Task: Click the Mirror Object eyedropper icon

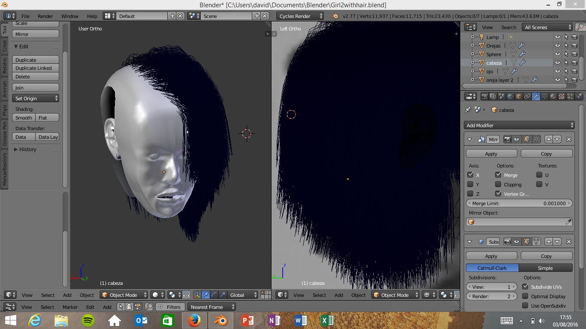Action: tap(568, 222)
